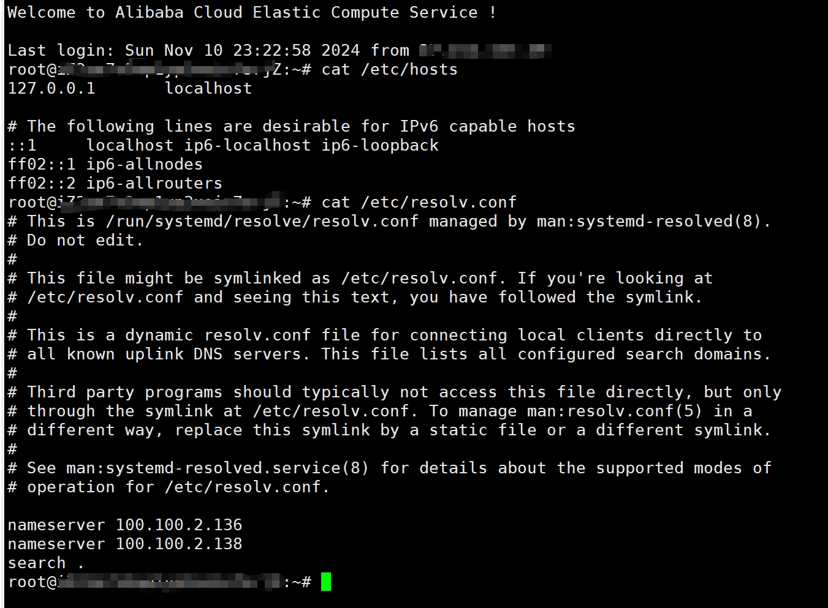Click the nameserver 100.100.2.136 line
This screenshot has height=608, width=828.
click(125, 525)
